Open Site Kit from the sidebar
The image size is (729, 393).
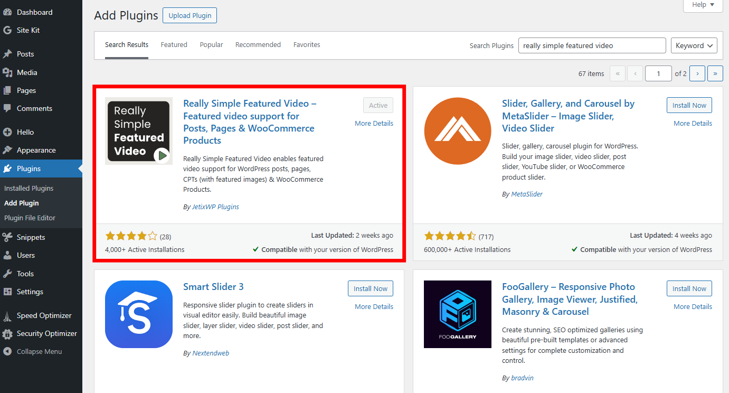tap(24, 30)
